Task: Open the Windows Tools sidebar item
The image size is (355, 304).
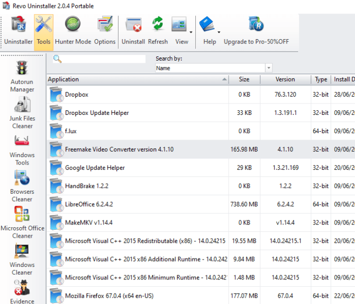Action: [x=22, y=149]
